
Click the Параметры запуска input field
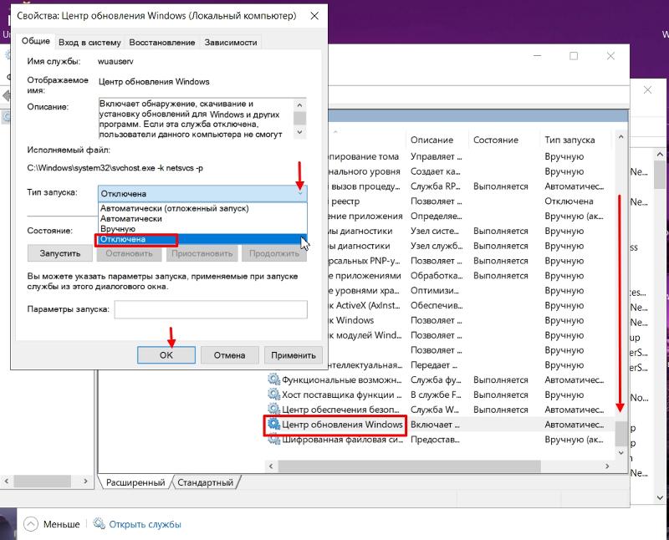(x=211, y=309)
